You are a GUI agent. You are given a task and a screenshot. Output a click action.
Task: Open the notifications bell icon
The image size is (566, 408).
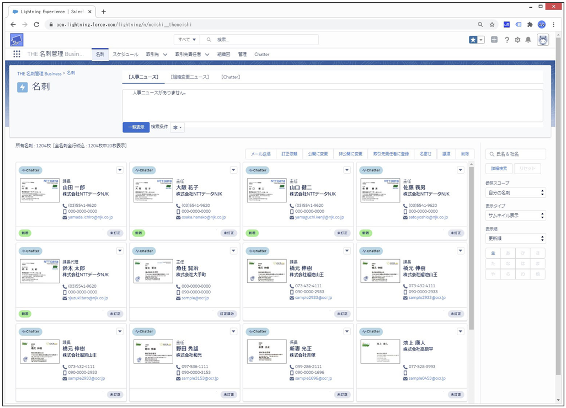pyautogui.click(x=528, y=40)
